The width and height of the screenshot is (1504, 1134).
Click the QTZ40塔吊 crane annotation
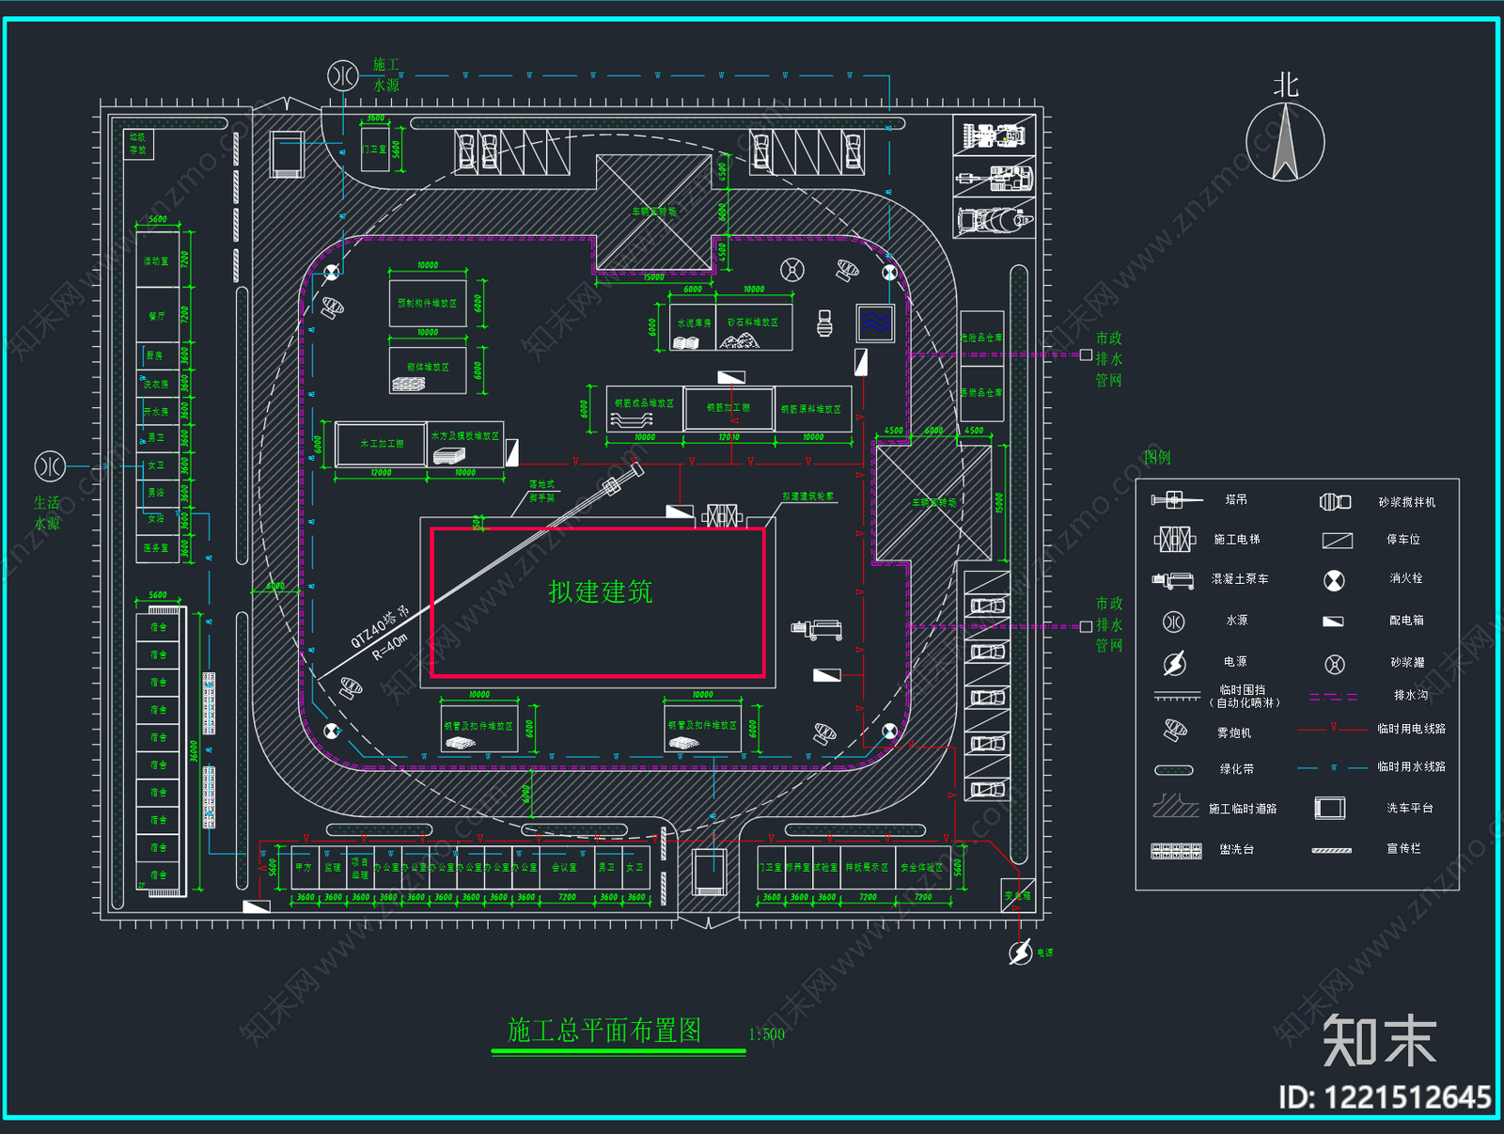pos(380,627)
